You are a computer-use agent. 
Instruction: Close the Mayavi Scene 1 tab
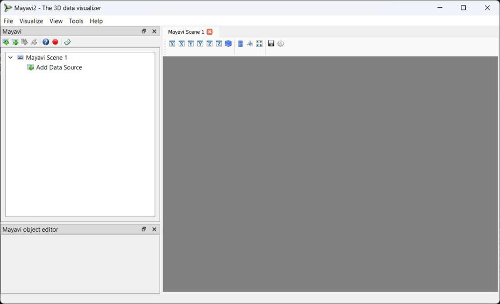pos(209,32)
